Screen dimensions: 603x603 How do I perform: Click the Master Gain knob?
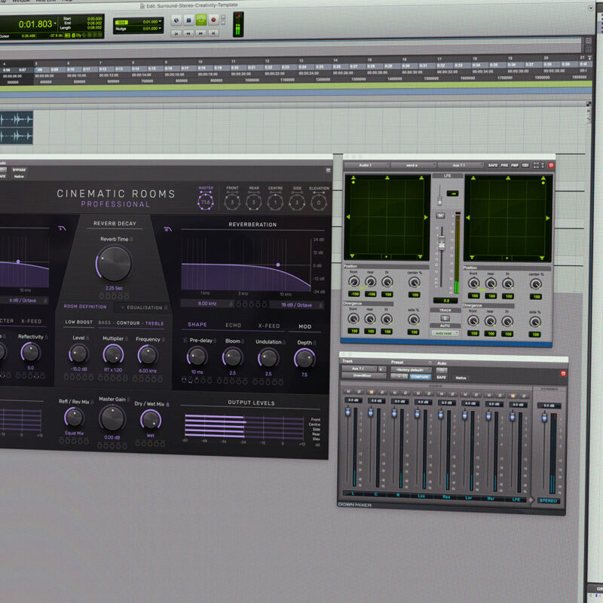[112, 418]
